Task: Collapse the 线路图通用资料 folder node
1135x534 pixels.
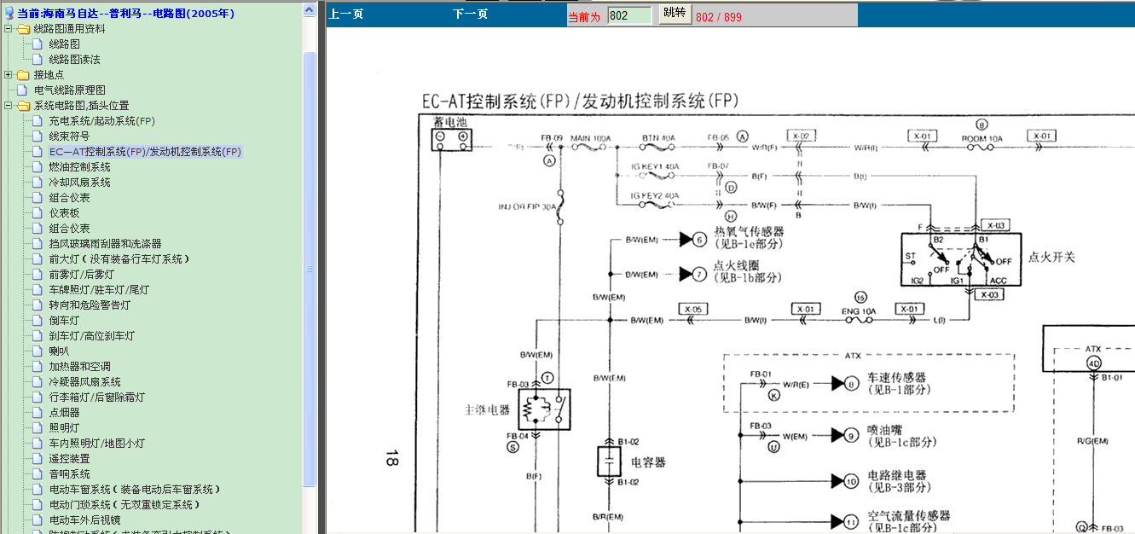Action: pos(8,29)
